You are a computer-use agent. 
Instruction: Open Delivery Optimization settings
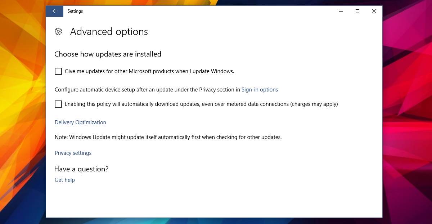point(80,122)
